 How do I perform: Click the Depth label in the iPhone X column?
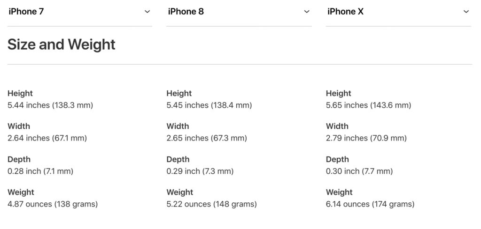[x=337, y=159]
